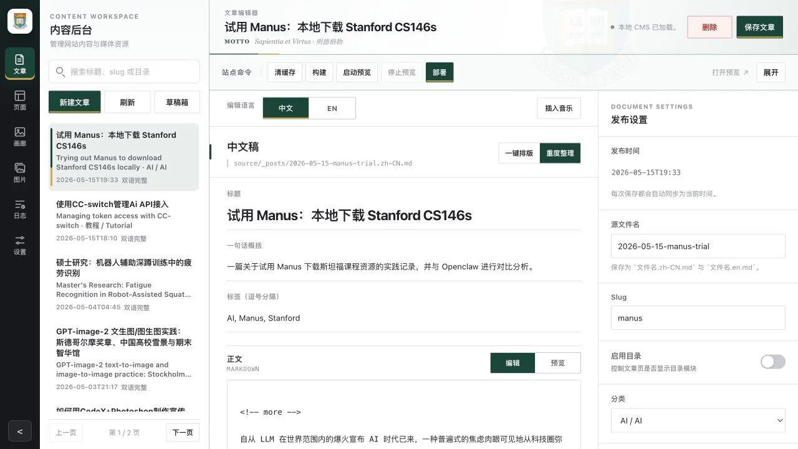Open the 打开预览 external link
The width and height of the screenshot is (798, 449).
(730, 72)
